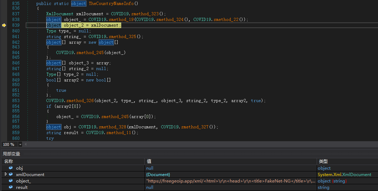378x191 pixels.
Task: Select the xmlDocument variable name
Action: point(30,174)
